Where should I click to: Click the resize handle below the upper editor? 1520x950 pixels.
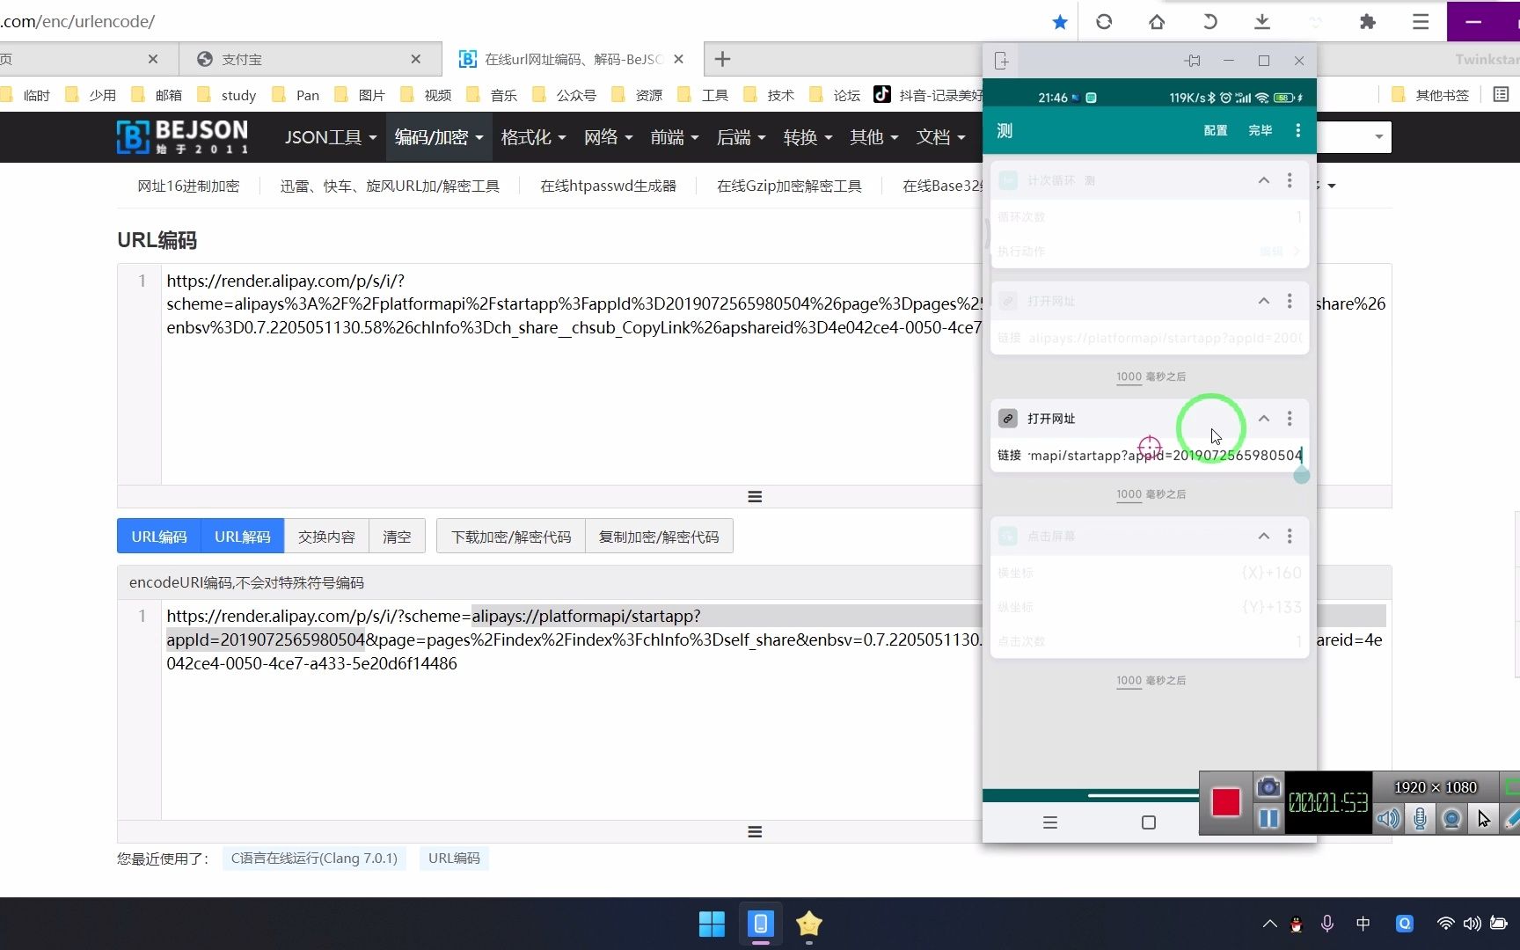(x=754, y=496)
